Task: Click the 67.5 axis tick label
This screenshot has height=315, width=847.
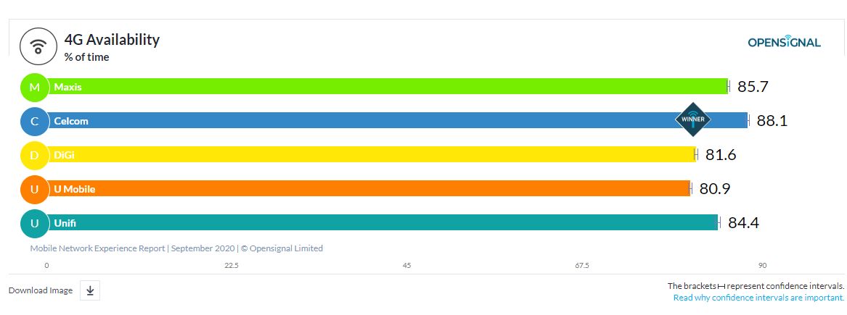Action: click(582, 266)
